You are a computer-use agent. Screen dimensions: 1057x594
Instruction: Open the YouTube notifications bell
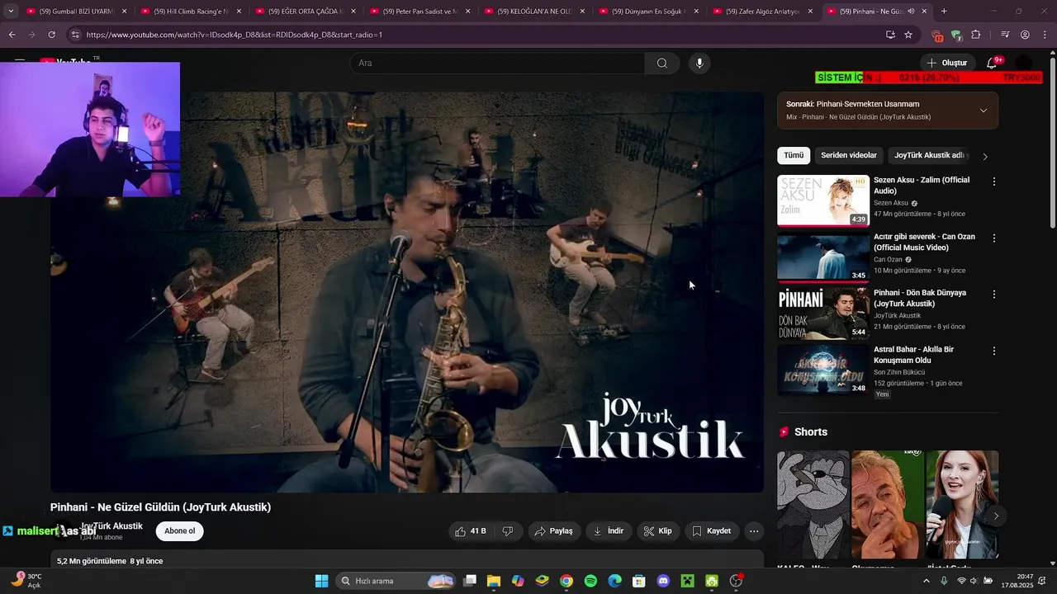pos(993,64)
